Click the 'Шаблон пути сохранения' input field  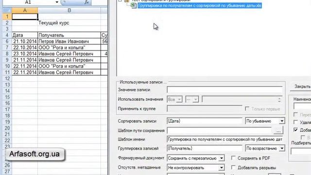point(219,131)
